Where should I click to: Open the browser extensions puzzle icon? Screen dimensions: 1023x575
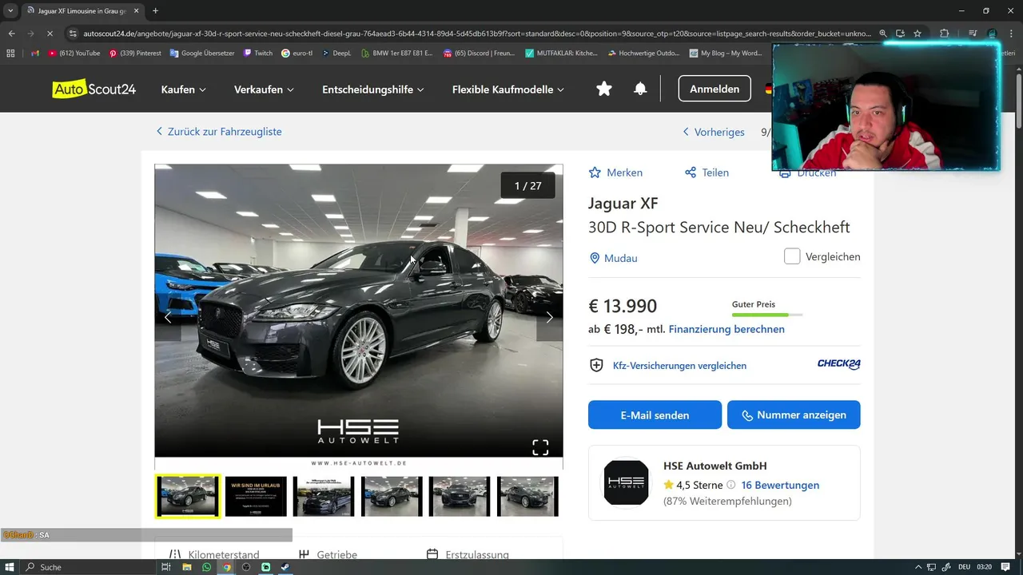945,34
